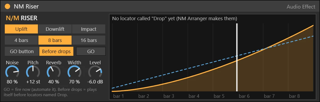Viewport: 320px width, 102px height.
Task: Click the NM Riser device title
Action: [x=26, y=6]
